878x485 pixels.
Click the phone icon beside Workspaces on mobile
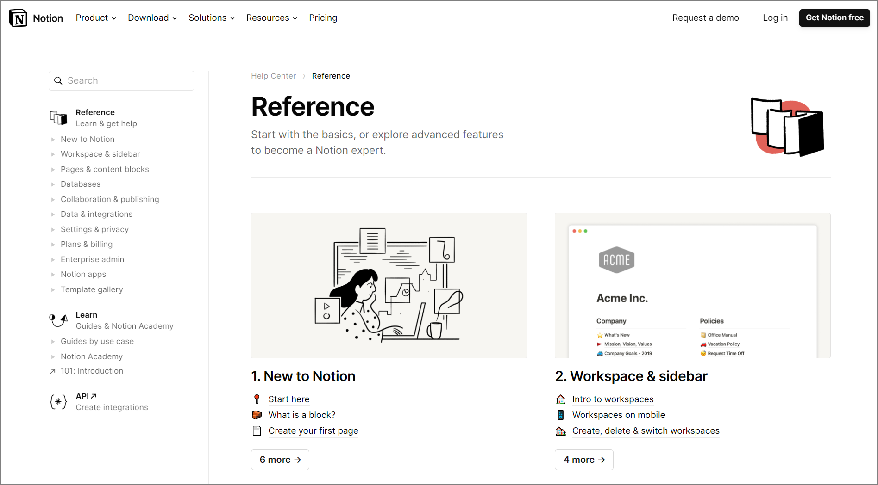pos(561,415)
